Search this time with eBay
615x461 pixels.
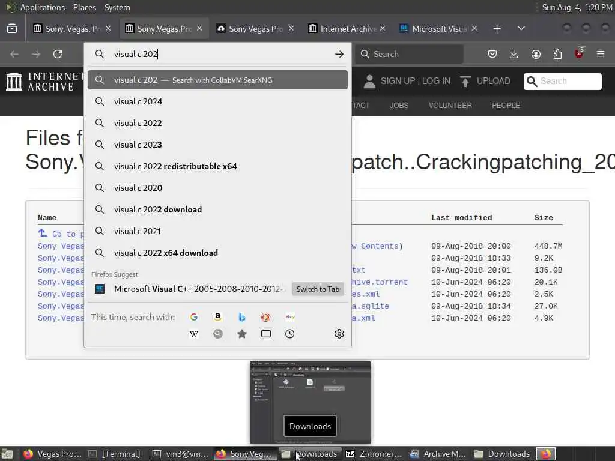click(290, 317)
